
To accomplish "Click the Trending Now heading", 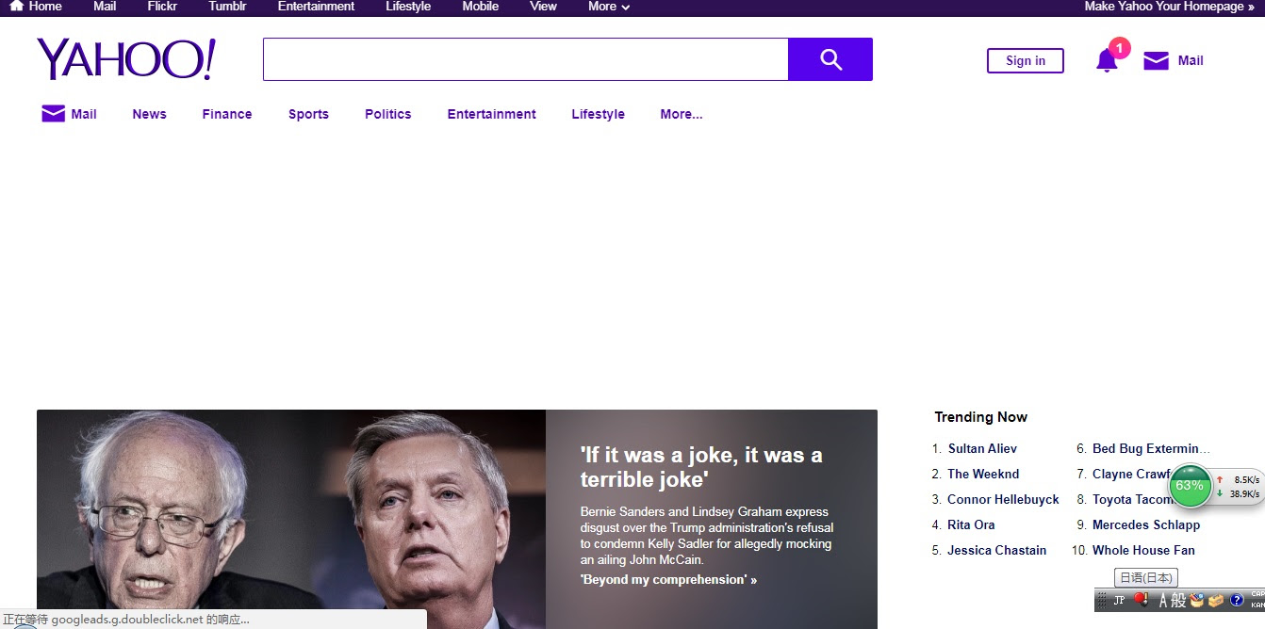I will click(x=980, y=416).
